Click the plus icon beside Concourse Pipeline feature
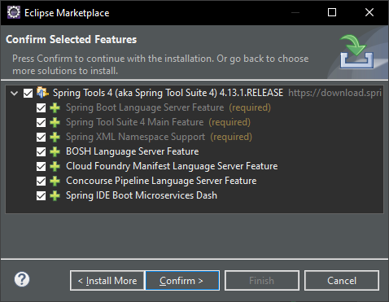Screen dimensions: 389x302 click(55, 181)
